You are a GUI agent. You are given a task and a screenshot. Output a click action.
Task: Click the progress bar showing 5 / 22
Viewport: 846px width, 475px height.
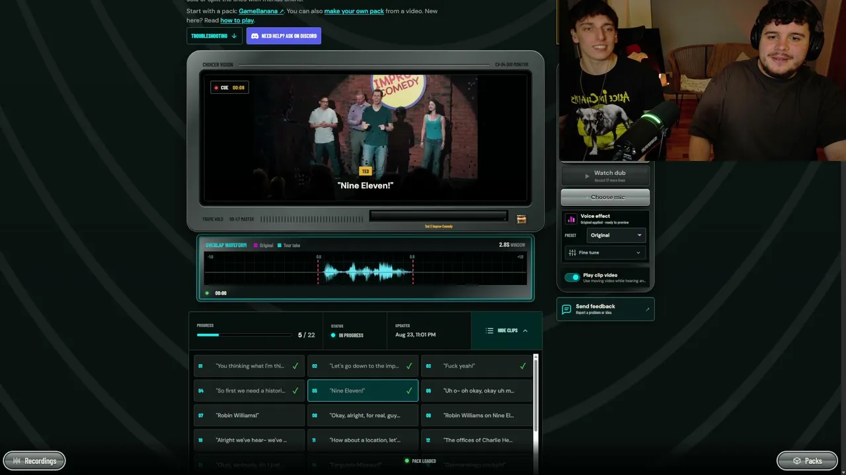tap(244, 335)
